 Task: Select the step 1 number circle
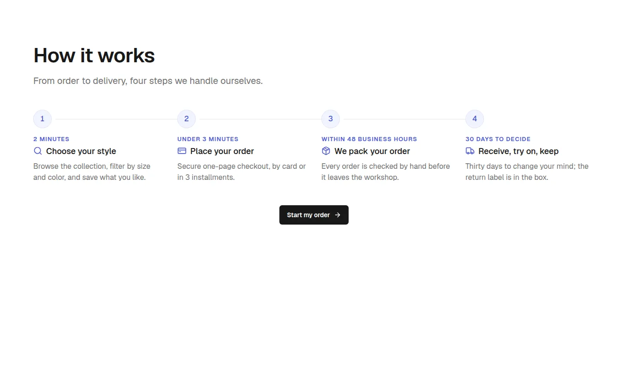(x=42, y=119)
